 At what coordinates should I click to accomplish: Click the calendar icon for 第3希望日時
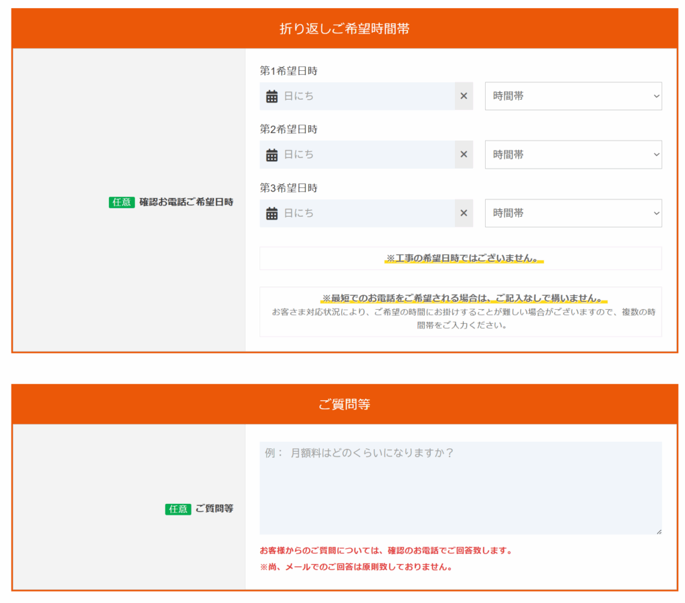tap(271, 213)
